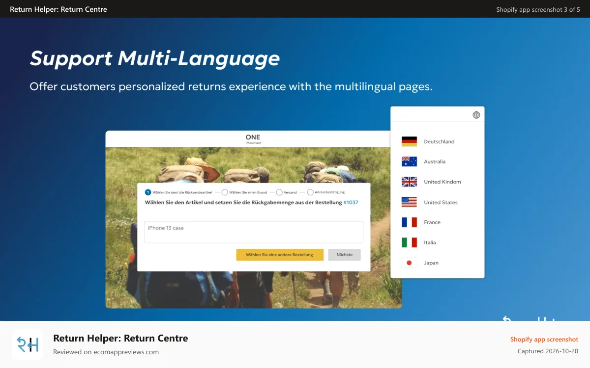Select the Versand step circle
Viewport: 590px width, 368px height.
click(x=279, y=192)
